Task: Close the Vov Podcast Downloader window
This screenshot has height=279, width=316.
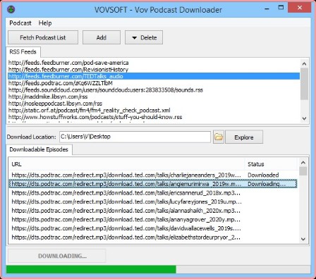Action: pos(300,8)
